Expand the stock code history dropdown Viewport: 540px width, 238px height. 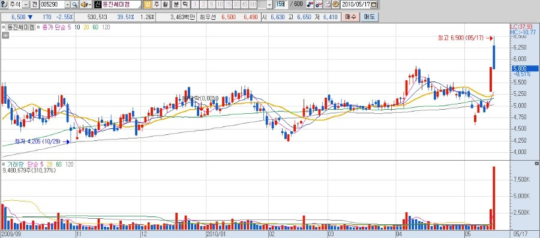pyautogui.click(x=67, y=5)
